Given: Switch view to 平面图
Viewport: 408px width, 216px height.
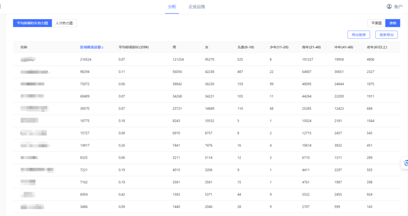Looking at the screenshot, I should click(x=376, y=23).
